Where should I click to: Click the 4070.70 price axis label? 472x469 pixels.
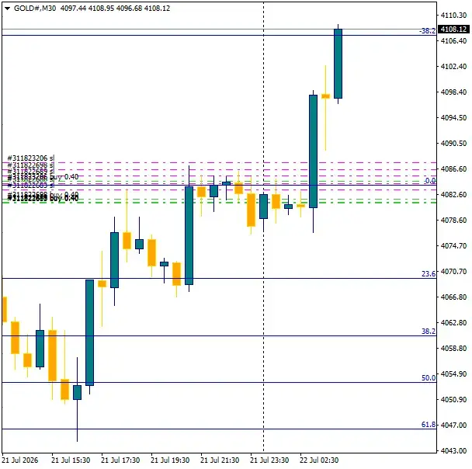453,271
